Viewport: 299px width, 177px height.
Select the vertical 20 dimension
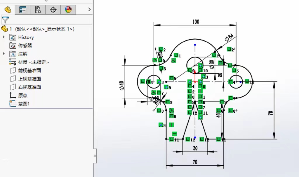(220, 75)
